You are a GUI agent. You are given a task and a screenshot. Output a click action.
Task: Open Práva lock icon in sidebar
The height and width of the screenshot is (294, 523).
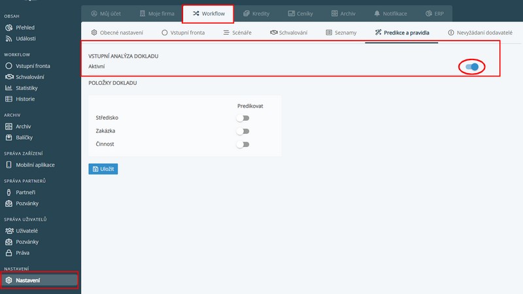pos(9,252)
